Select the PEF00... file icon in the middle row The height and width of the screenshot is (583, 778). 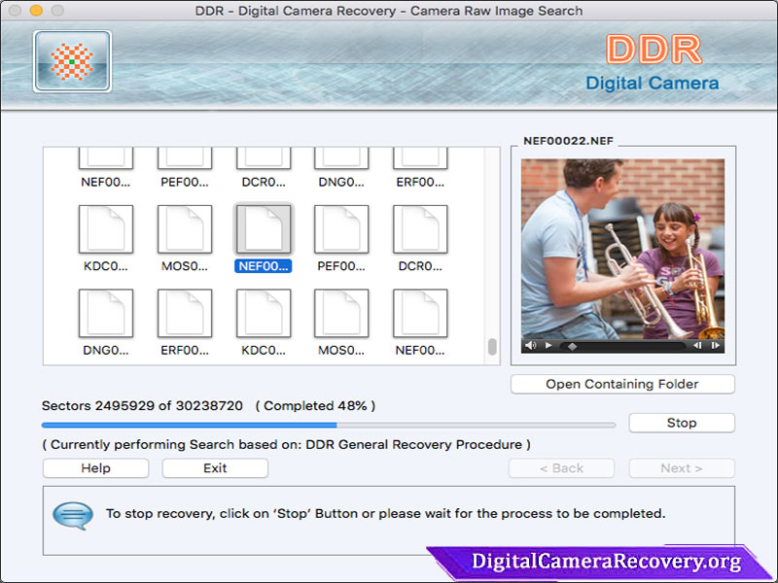point(341,229)
